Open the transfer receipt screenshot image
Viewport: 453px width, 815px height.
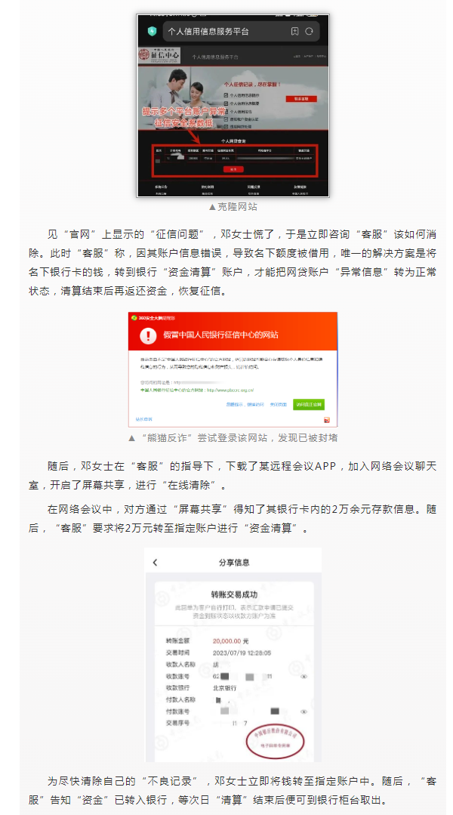coord(233,655)
